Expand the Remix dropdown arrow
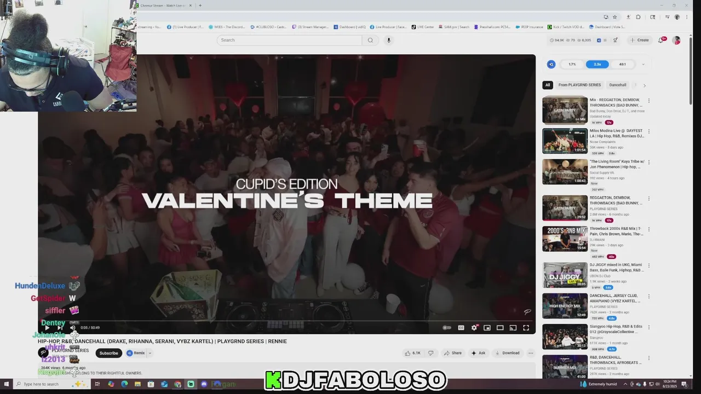The image size is (701, 394). (x=150, y=353)
